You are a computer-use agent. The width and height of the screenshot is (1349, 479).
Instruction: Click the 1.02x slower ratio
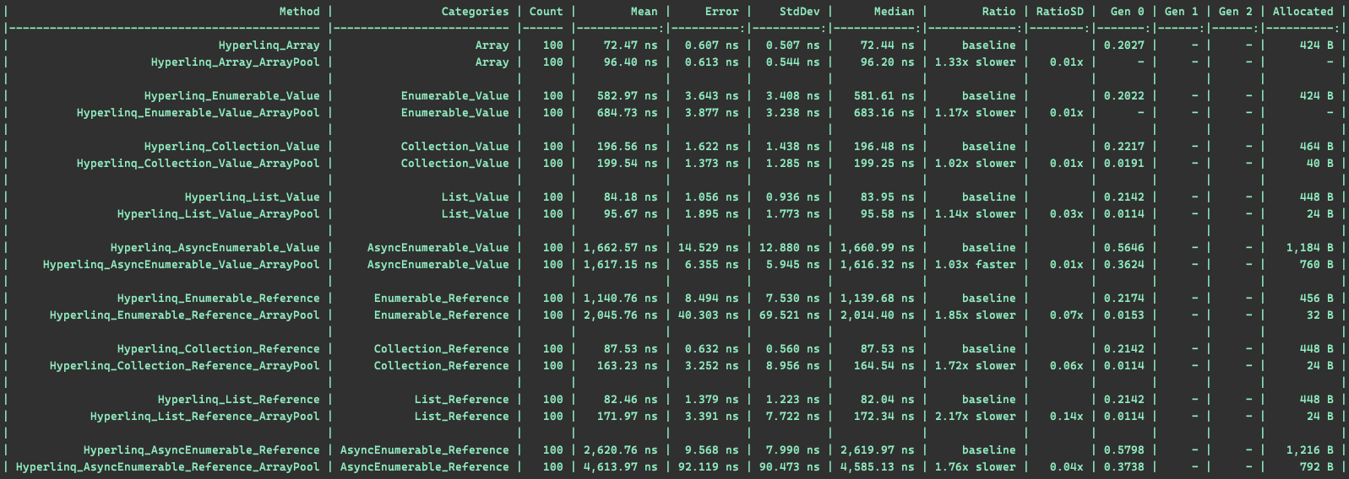(976, 164)
